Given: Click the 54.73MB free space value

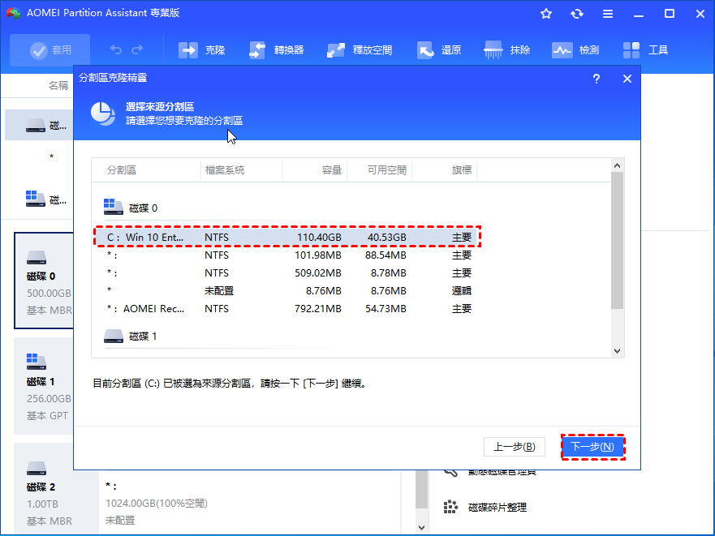Looking at the screenshot, I should tap(385, 309).
